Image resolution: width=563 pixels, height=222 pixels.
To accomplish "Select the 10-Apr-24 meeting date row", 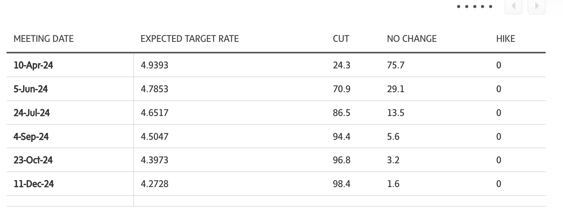I will click(33, 65).
